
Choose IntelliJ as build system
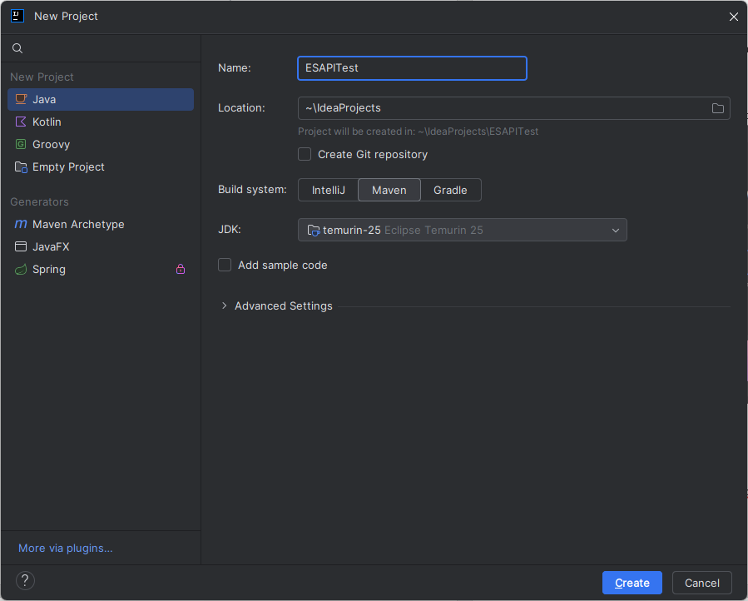[x=328, y=191]
